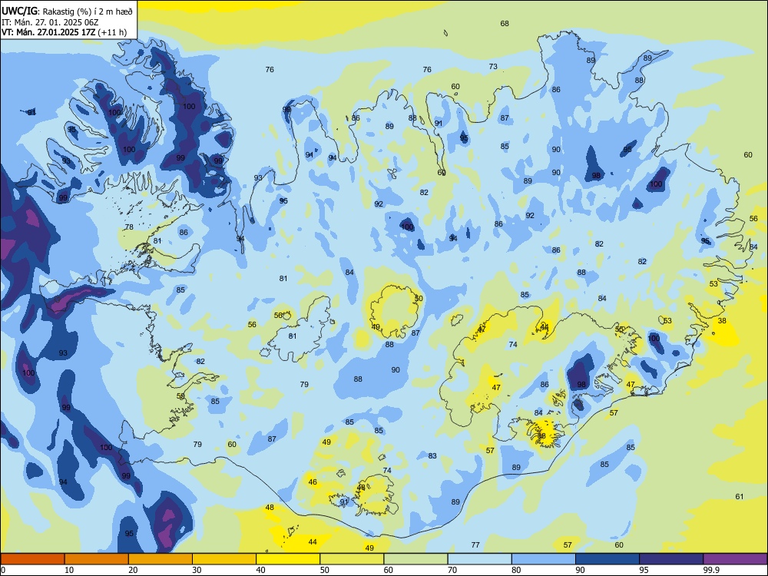Screen dimensions: 768x576
Task: Click the legend scale label 20
Action: (x=133, y=570)
